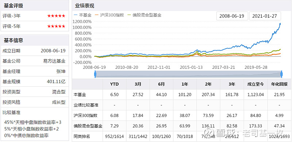Image resolution: width=292 pixels, height=142 pixels.
Task: Click 沪深300指数 YTD value 6.08
Action: coord(114,115)
